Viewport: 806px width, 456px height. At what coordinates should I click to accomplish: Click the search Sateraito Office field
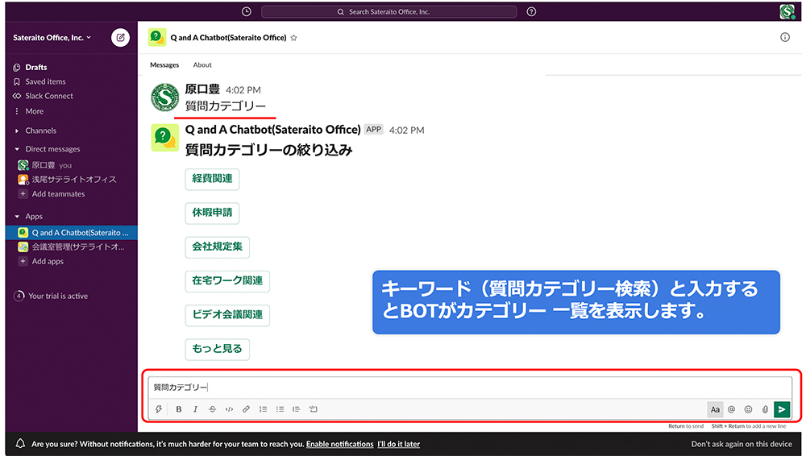(388, 12)
